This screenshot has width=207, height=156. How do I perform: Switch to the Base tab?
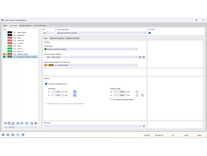click(x=5, y=26)
